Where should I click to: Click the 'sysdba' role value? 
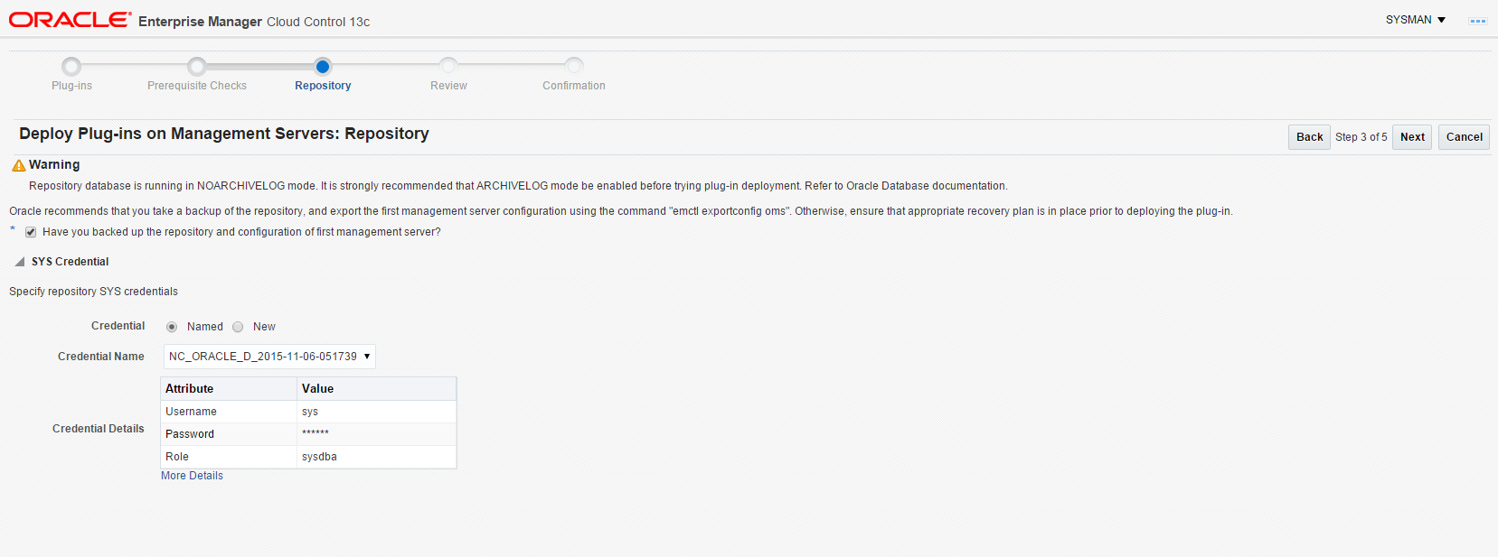(x=319, y=457)
